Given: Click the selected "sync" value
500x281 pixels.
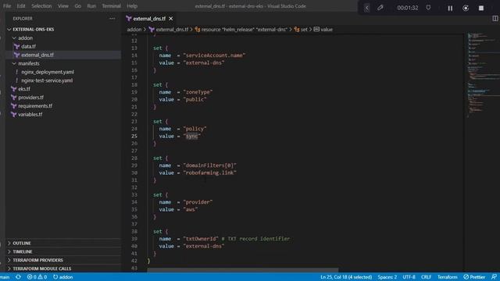Looking at the screenshot, I should tap(192, 137).
